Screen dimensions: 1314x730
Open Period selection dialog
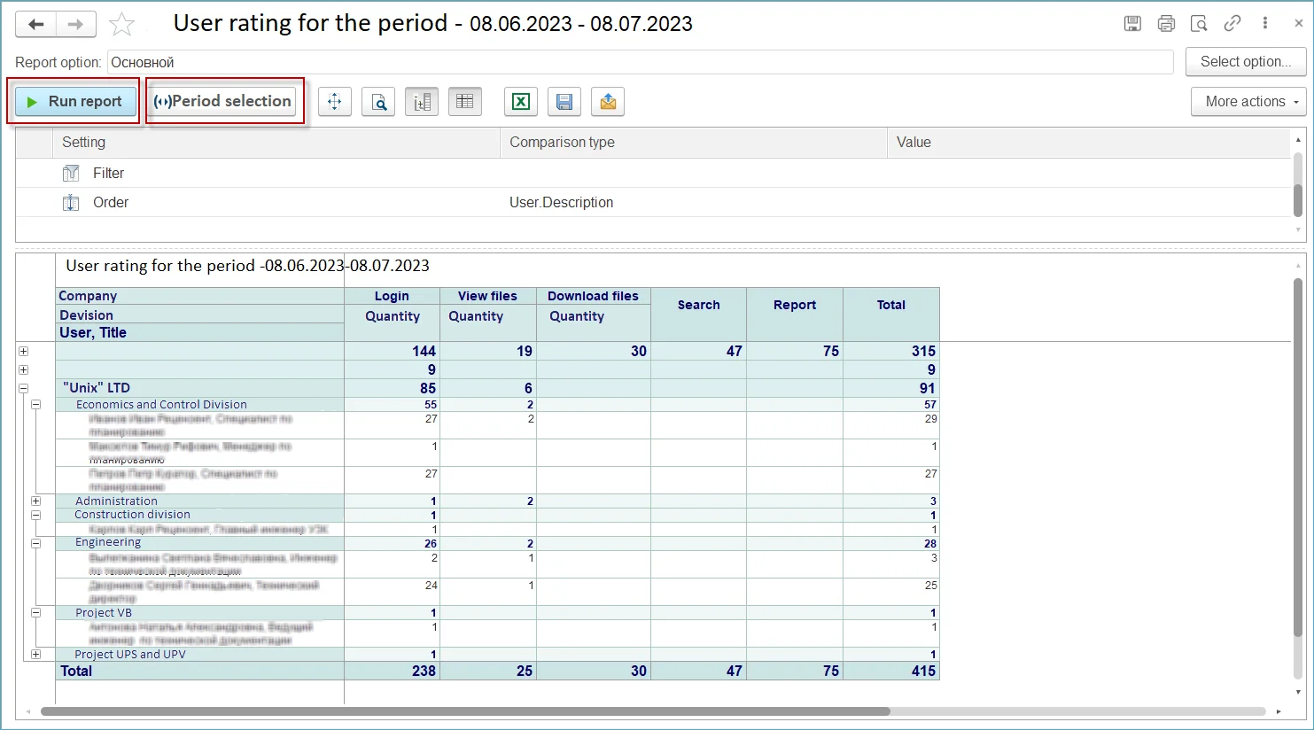click(x=223, y=102)
